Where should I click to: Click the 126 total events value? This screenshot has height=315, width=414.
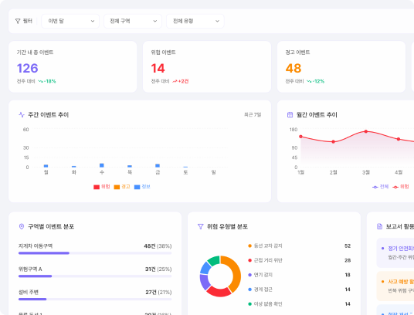(x=28, y=69)
